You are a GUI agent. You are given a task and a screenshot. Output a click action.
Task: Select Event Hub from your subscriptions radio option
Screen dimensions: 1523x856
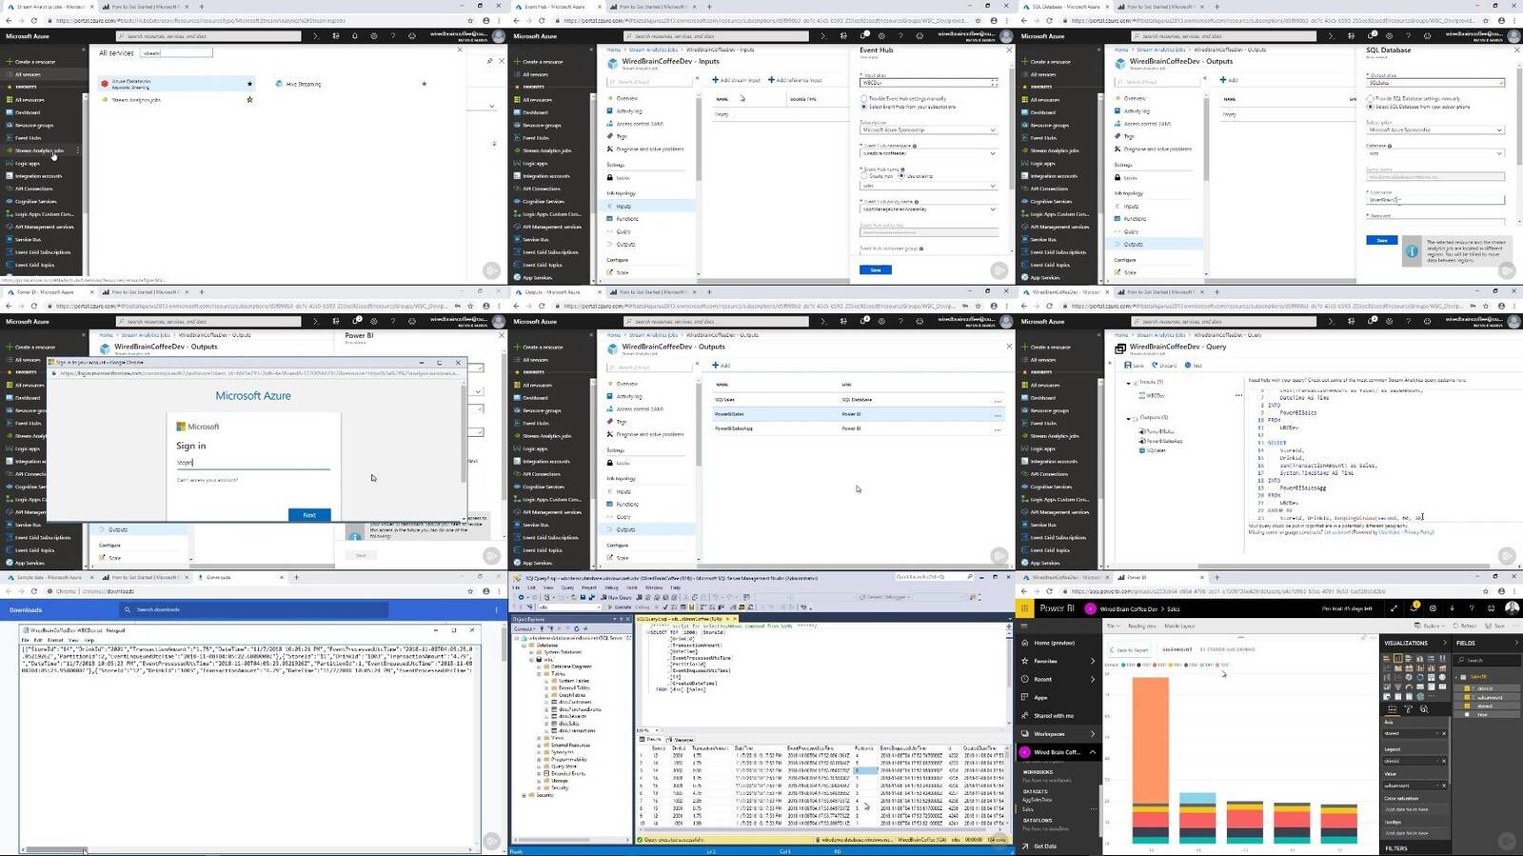[x=908, y=107]
